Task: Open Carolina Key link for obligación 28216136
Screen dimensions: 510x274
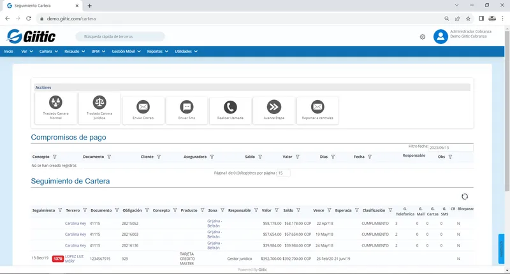Action: (x=75, y=245)
